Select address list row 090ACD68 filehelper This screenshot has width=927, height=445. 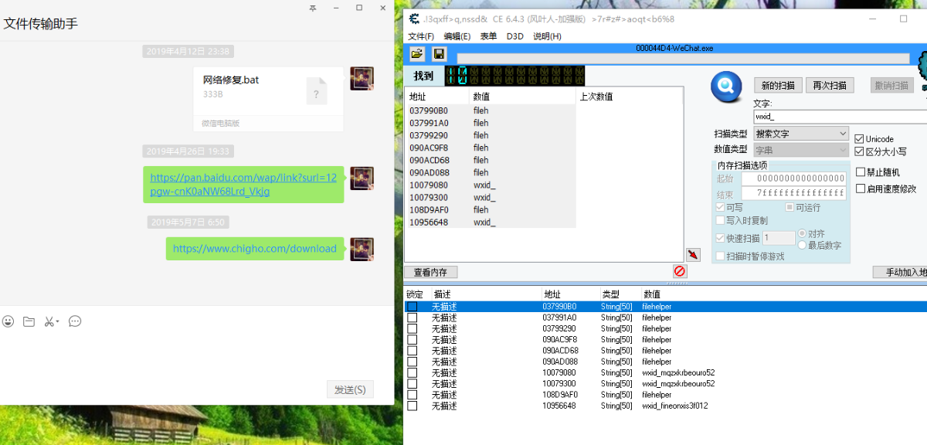pyautogui.click(x=666, y=351)
